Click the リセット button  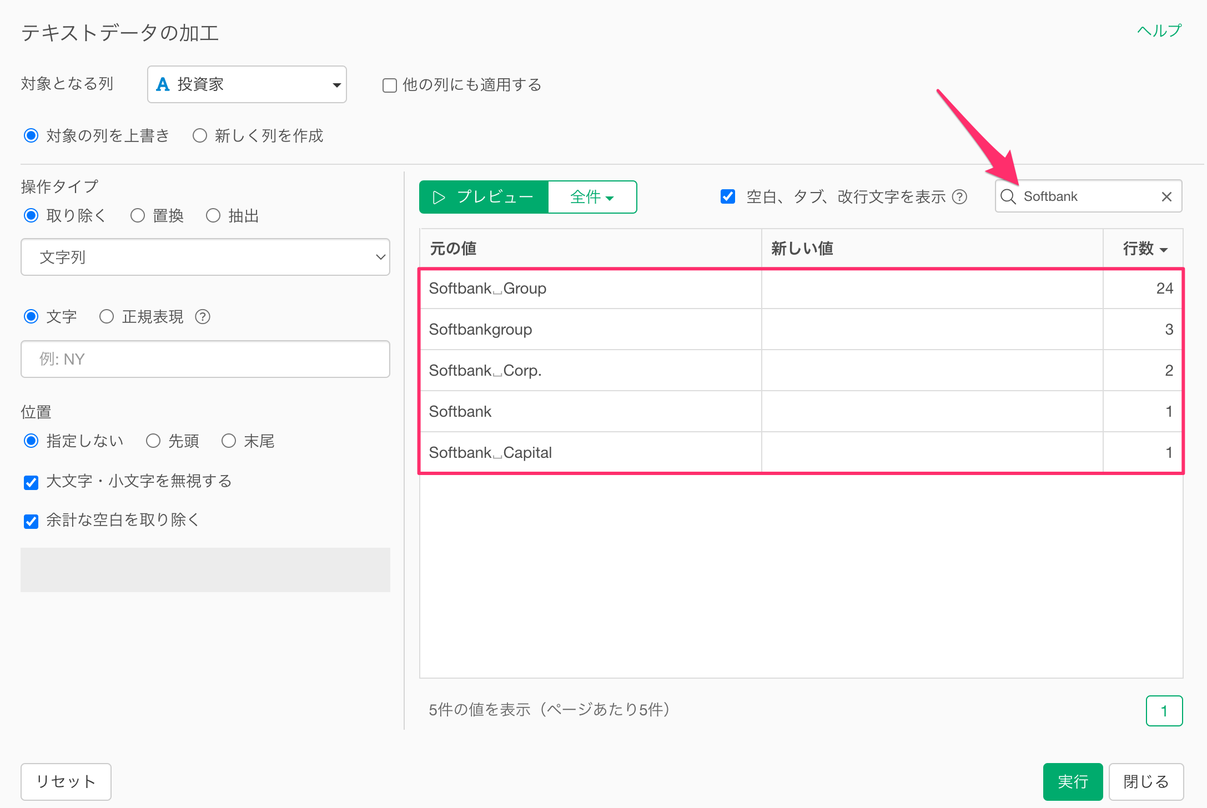point(66,781)
